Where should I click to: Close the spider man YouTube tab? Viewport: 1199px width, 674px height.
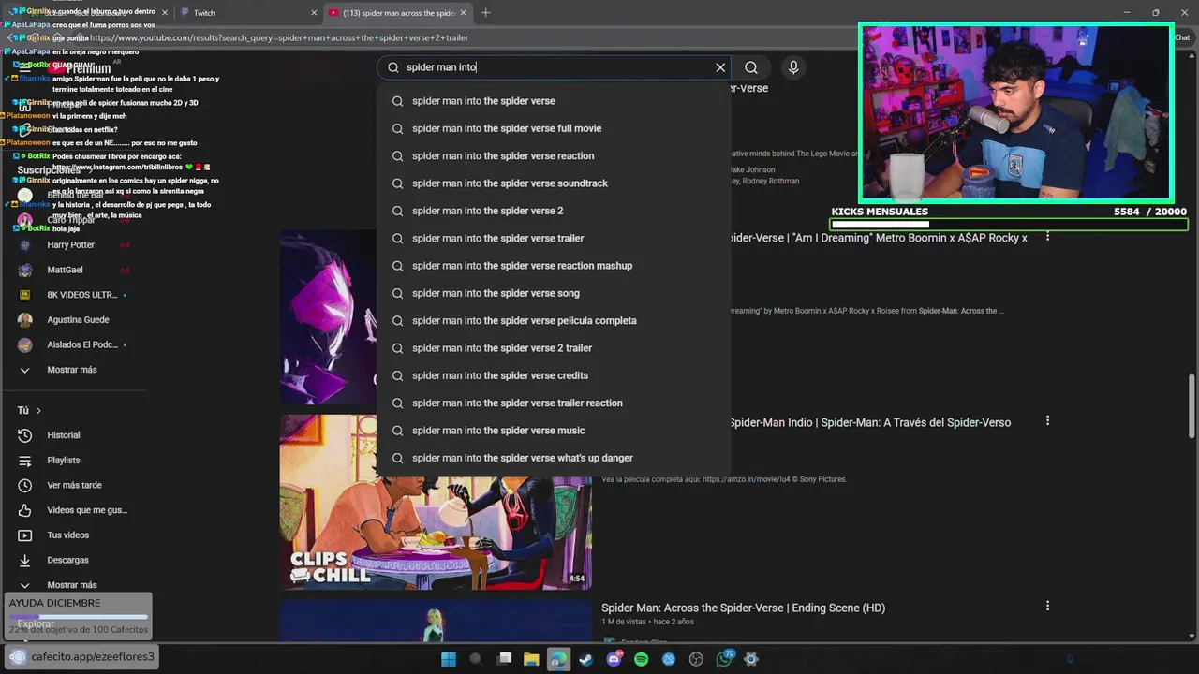point(464,13)
